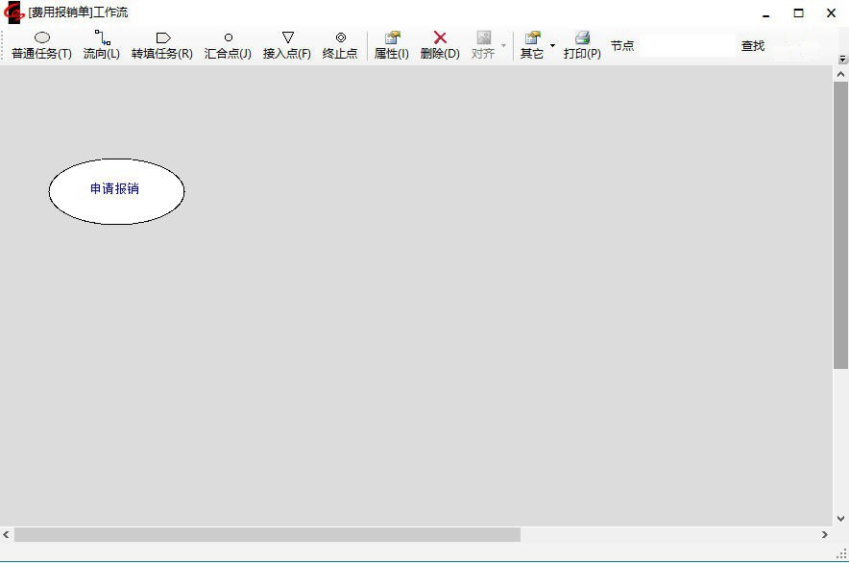The height and width of the screenshot is (563, 849).
Task: Click the 查找 search button
Action: (x=753, y=46)
